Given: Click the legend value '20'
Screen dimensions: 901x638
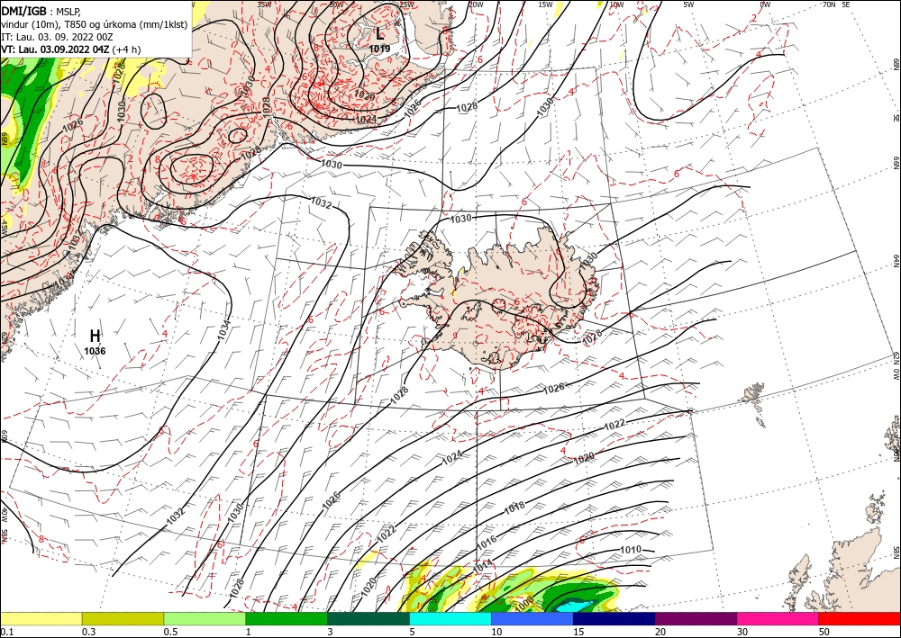Looking at the screenshot, I should click(660, 632).
